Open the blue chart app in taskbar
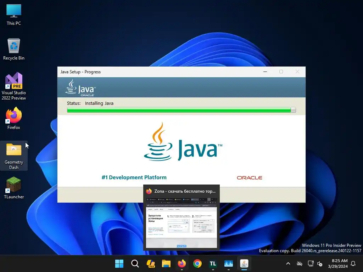The height and width of the screenshot is (272, 363). click(x=229, y=263)
